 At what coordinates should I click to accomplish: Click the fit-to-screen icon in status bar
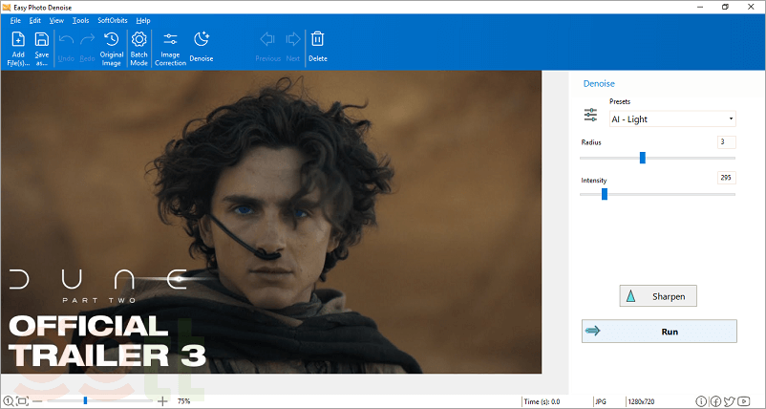pos(22,401)
